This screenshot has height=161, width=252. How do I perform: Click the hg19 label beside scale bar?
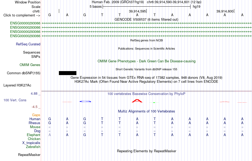click(x=197, y=7)
